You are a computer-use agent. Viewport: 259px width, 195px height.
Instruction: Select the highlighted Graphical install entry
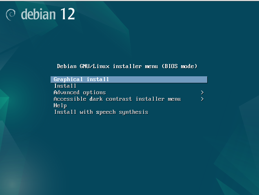tap(129, 80)
